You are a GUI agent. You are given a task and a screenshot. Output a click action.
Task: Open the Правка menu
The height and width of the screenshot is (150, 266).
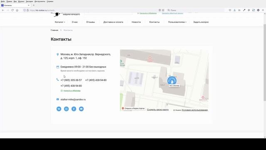(9, 1)
